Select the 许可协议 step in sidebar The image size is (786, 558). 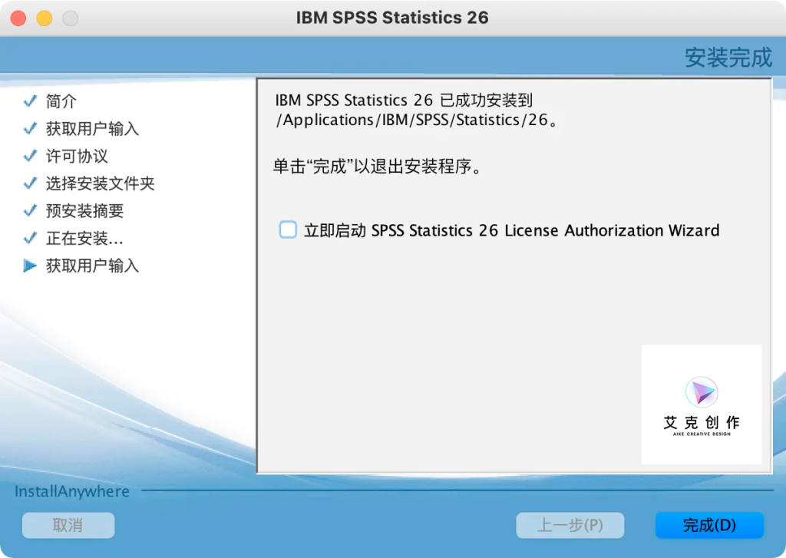tap(77, 156)
